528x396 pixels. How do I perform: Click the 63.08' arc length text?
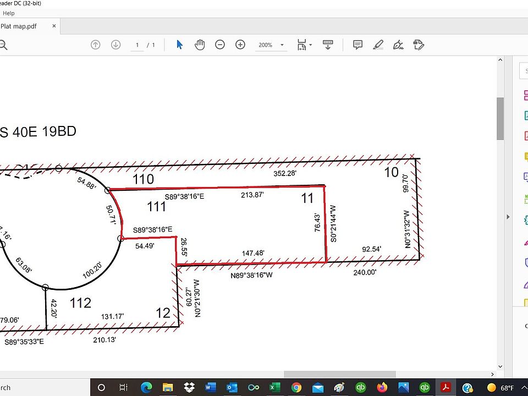point(24,265)
